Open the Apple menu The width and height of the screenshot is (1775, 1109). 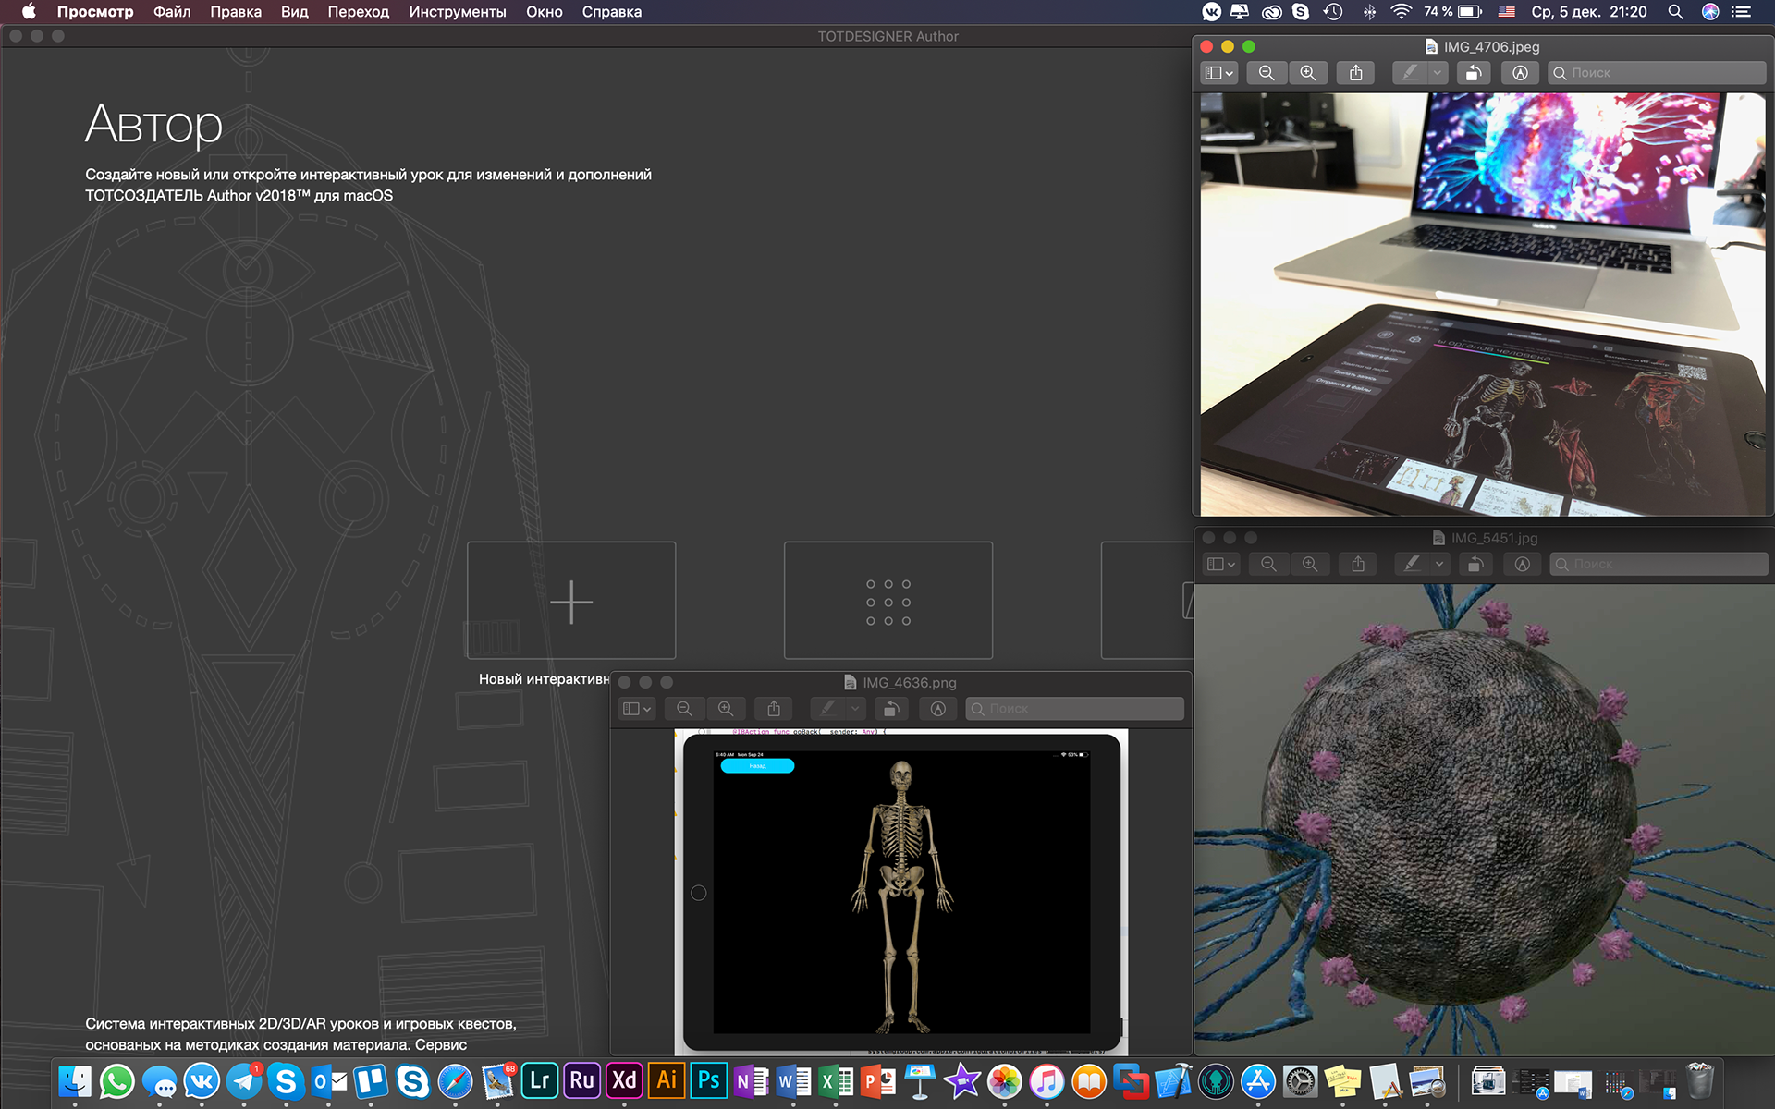click(x=29, y=12)
